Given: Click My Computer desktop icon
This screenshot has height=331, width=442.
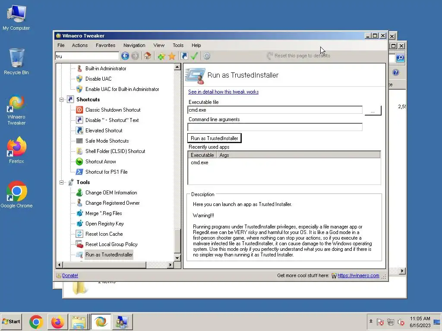Looking at the screenshot, I should (x=16, y=17).
